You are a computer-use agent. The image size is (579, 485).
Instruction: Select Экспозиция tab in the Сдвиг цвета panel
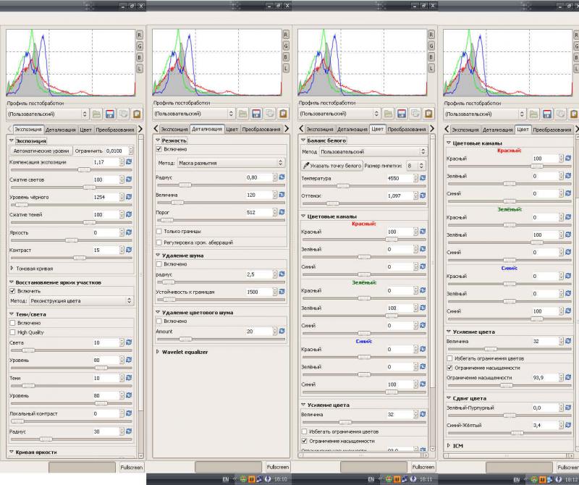465,130
